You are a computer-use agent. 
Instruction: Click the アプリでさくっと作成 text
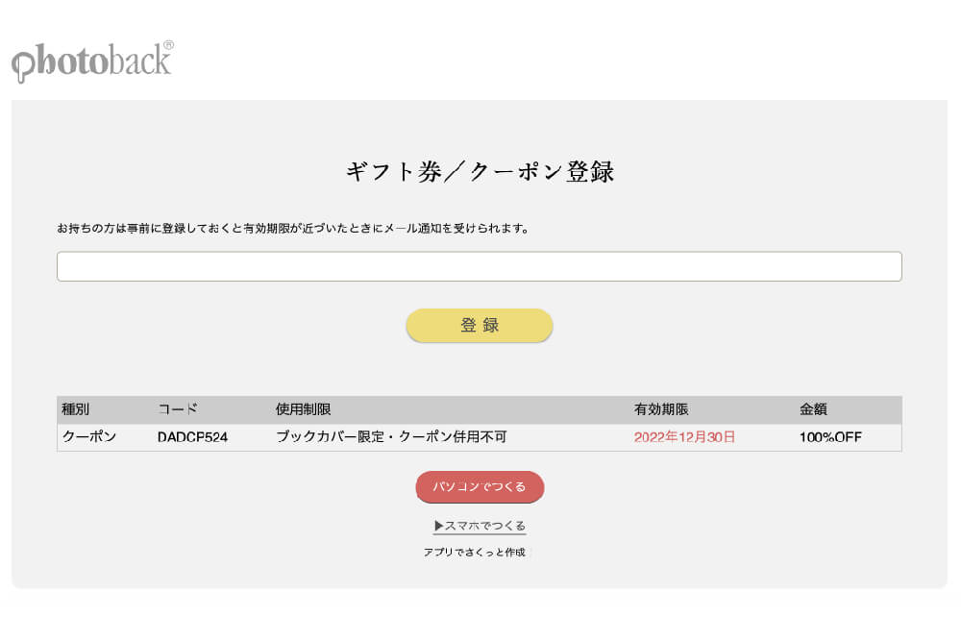[474, 553]
